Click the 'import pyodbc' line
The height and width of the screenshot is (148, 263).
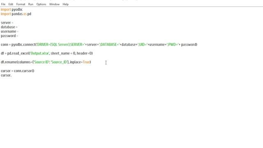pos(12,9)
